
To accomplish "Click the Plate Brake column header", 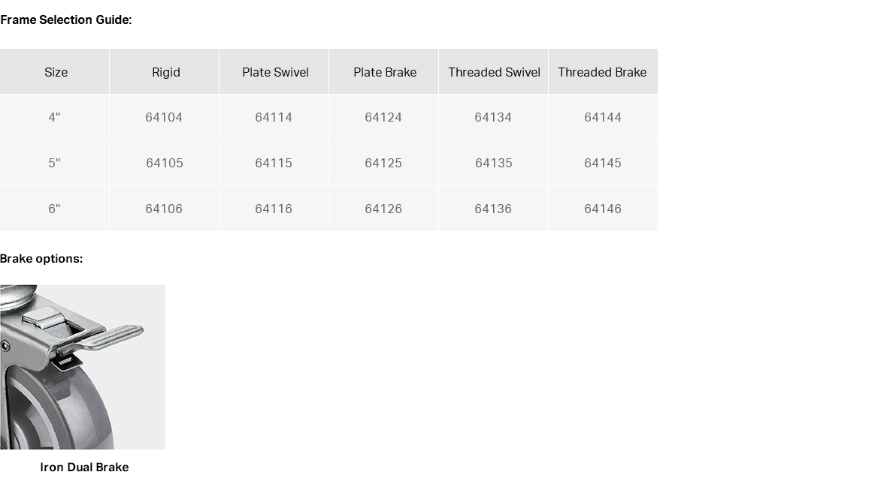I will [x=385, y=72].
